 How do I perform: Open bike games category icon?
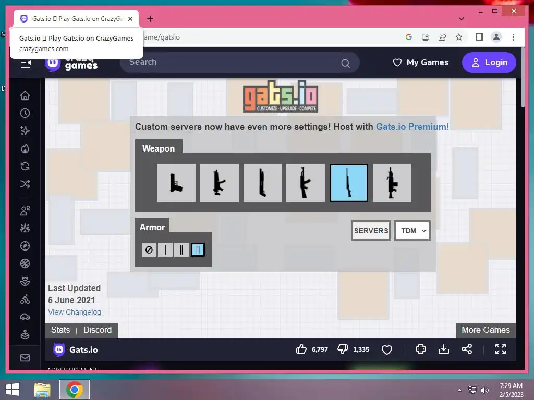point(25,299)
